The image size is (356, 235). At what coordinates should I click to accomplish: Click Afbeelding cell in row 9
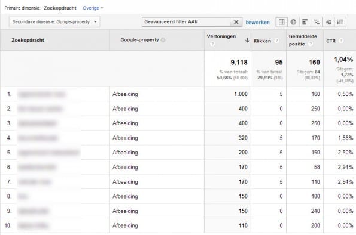click(125, 211)
